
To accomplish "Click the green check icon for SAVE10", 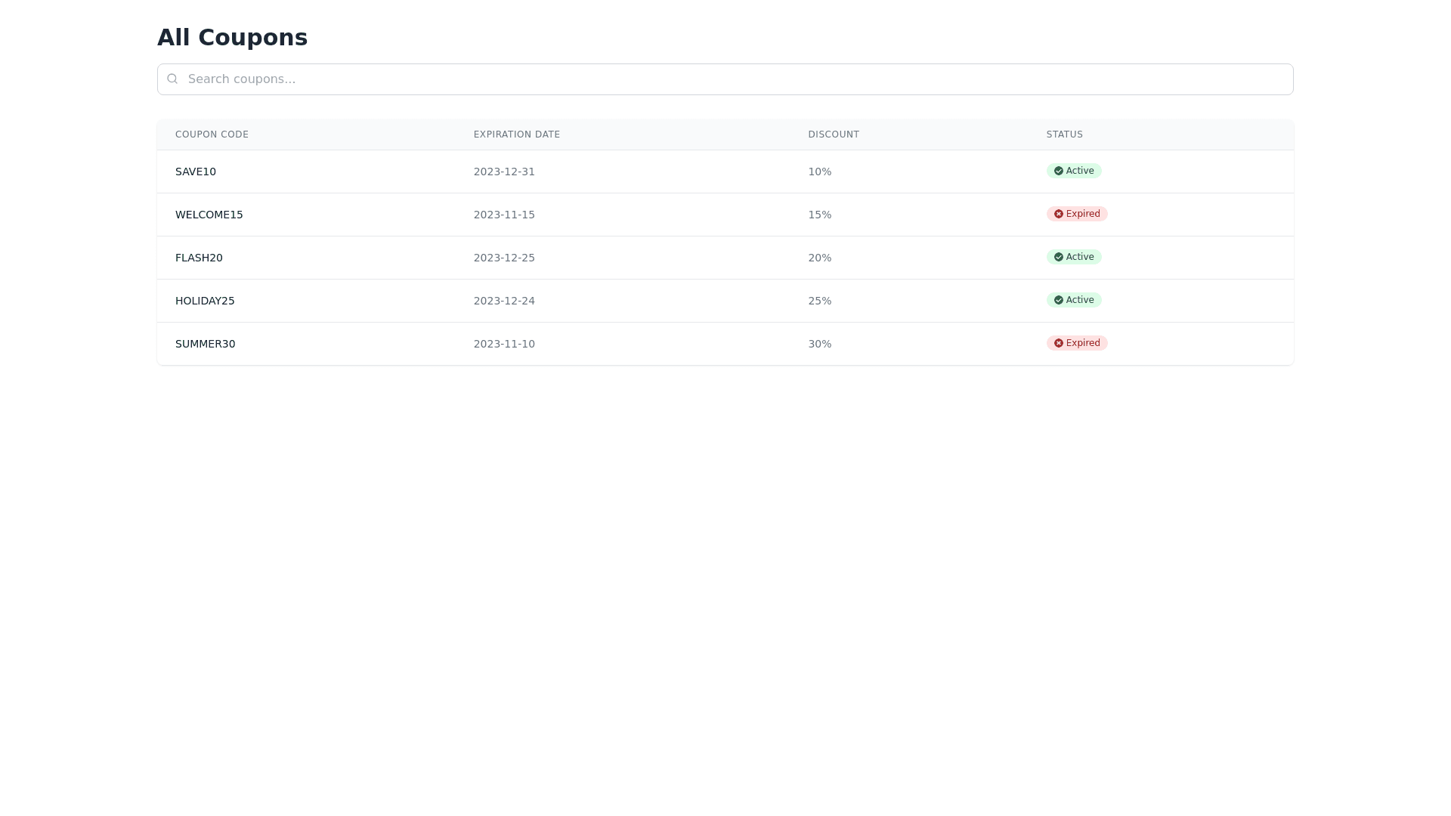I will (x=1059, y=171).
